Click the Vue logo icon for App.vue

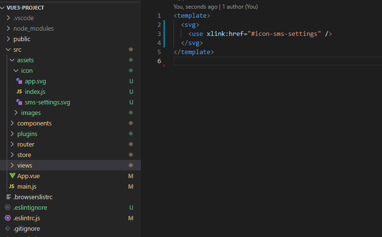12,176
